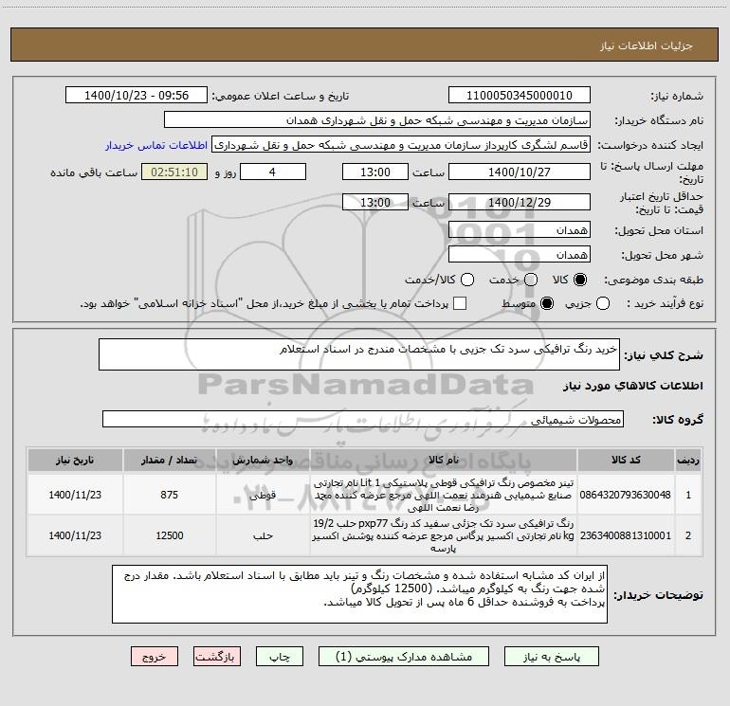
Task: Click the پاسخ به نیاز button
Action: pyautogui.click(x=552, y=657)
